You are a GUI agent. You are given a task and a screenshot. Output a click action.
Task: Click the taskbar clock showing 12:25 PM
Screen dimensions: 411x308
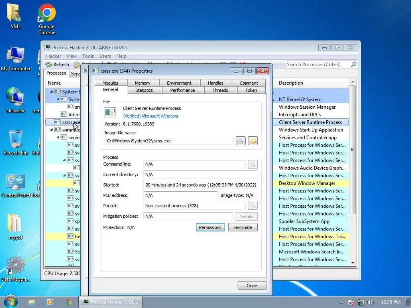pos(391,302)
